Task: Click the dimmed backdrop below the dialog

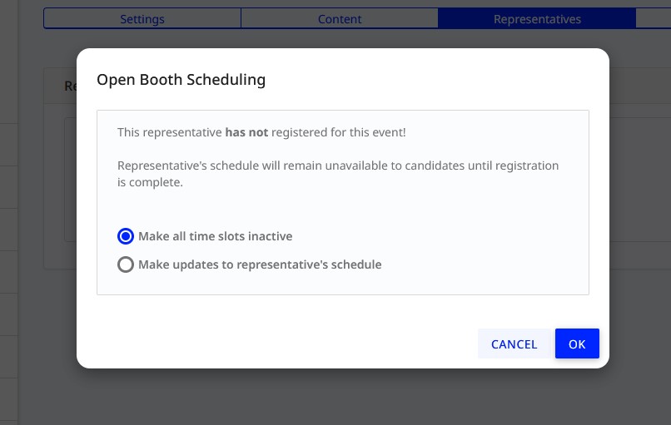Action: tap(342, 398)
